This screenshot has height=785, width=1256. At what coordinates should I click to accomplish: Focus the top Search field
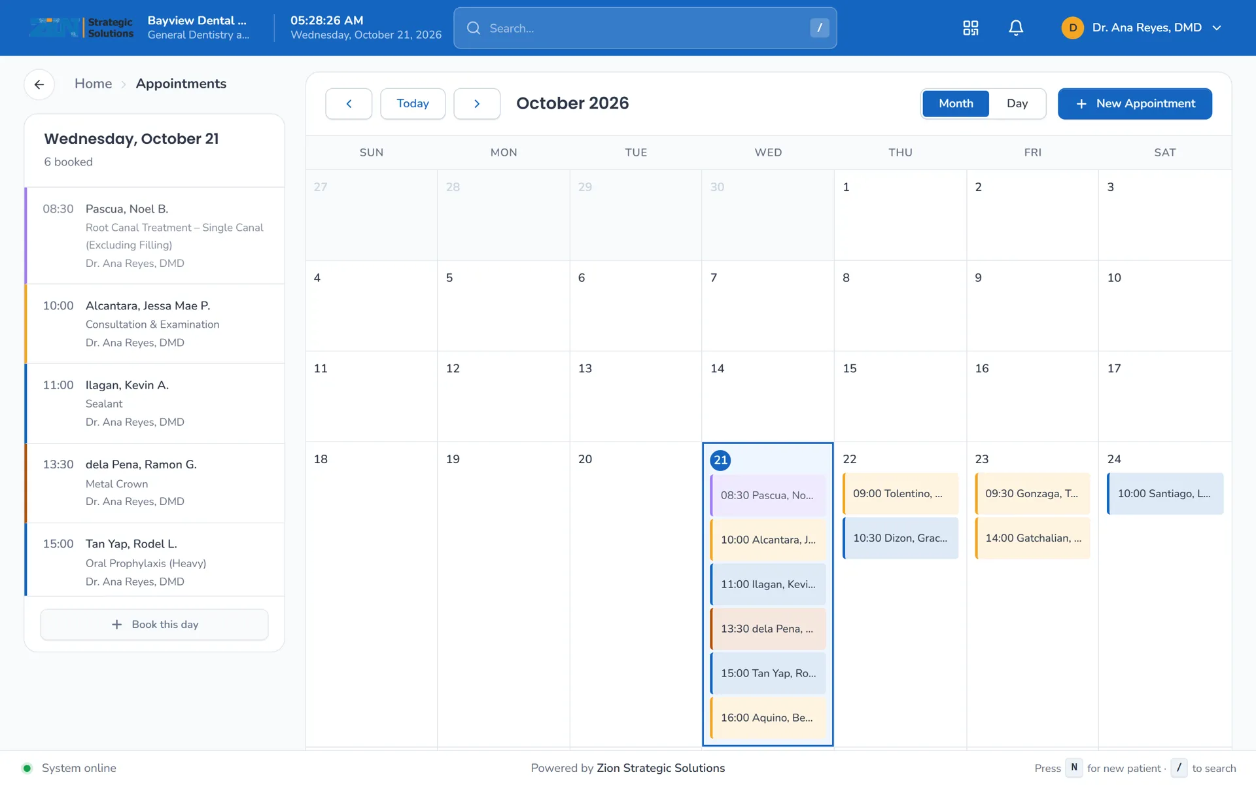645,28
